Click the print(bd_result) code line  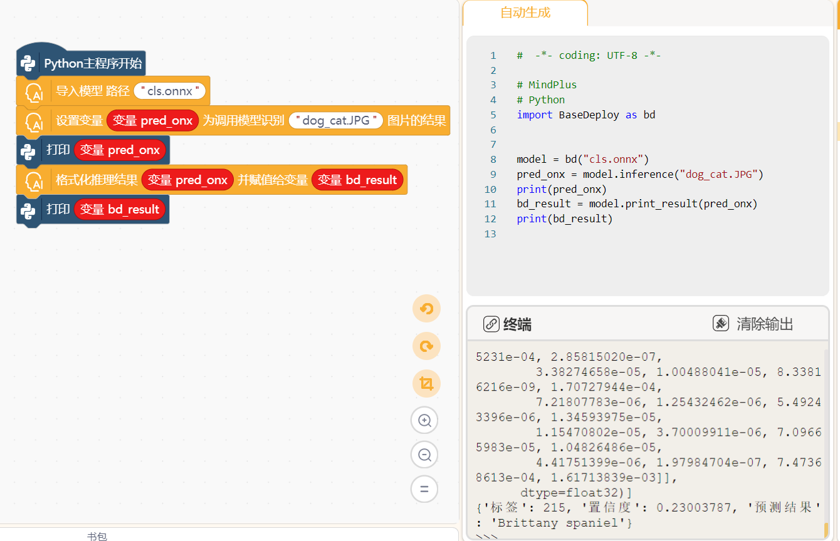point(565,219)
